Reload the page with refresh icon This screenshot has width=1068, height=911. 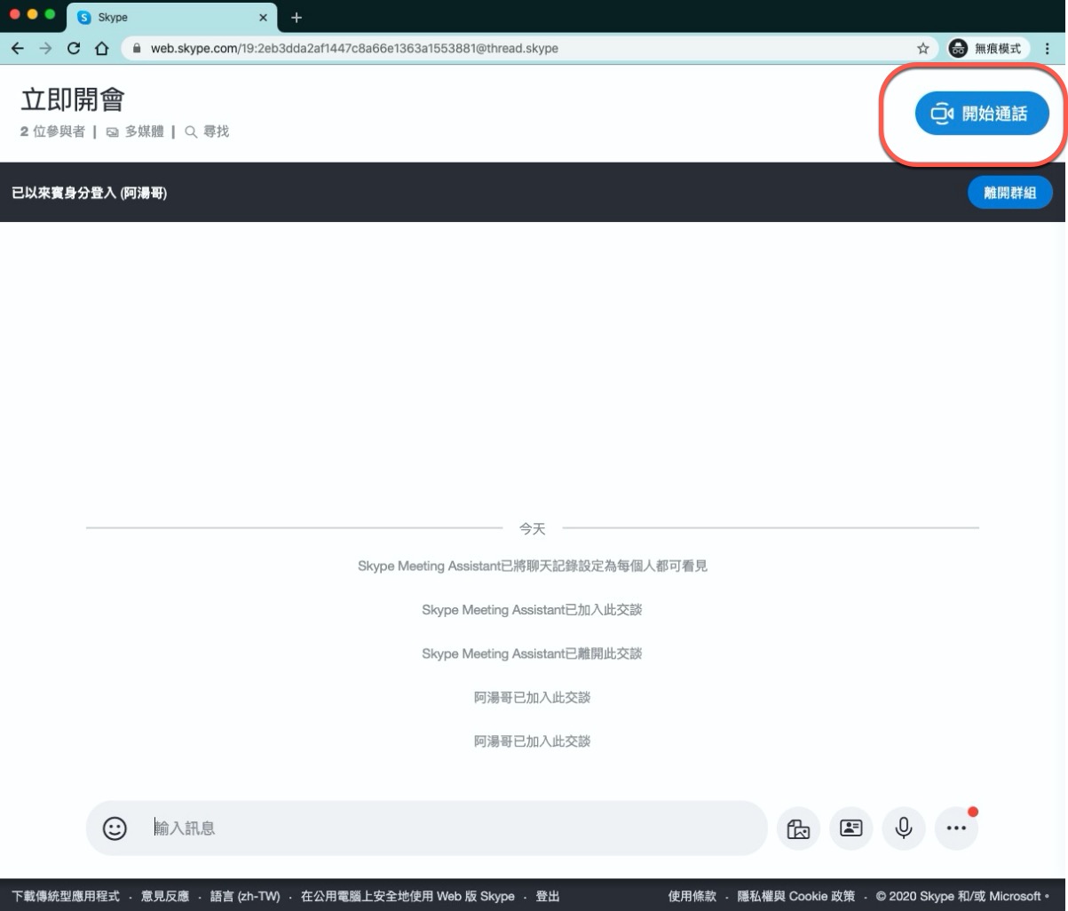coord(74,48)
